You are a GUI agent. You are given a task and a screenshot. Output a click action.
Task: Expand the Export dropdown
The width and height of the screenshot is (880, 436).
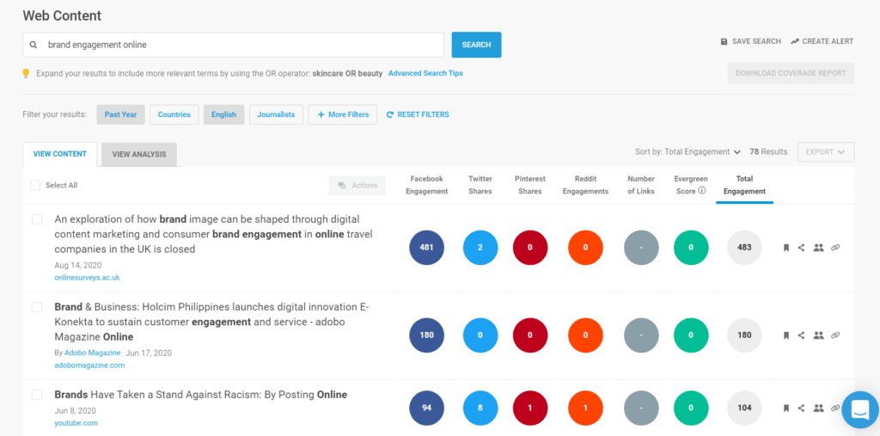[825, 152]
